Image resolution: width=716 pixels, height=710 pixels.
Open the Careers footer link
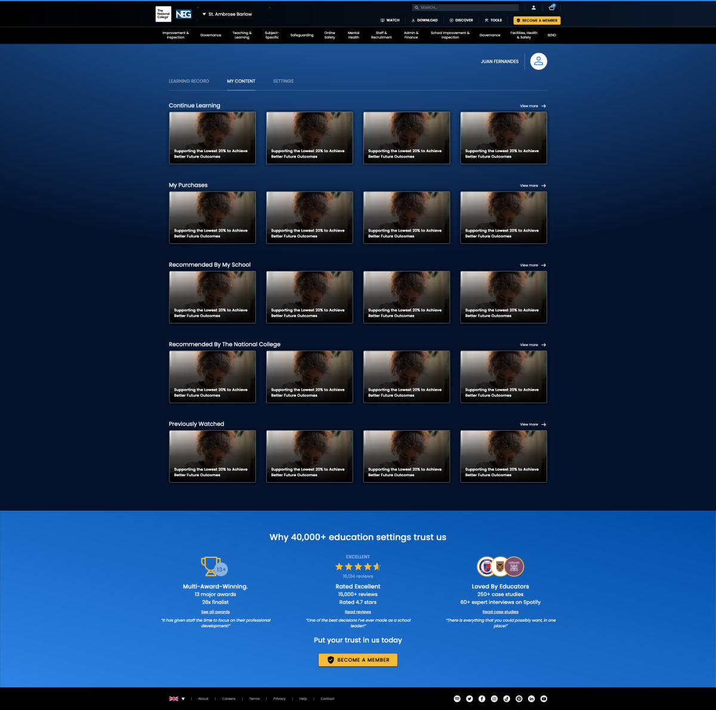tap(229, 699)
